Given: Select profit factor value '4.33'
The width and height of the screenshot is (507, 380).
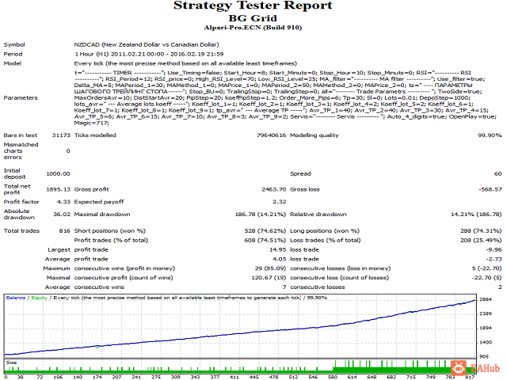Looking at the screenshot, I should click(x=63, y=202).
